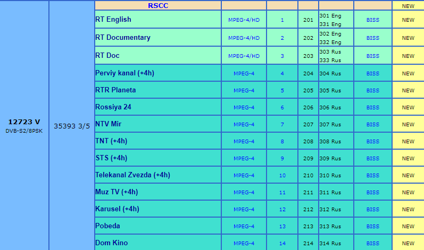Select the RT Doc channel row

pos(107,56)
